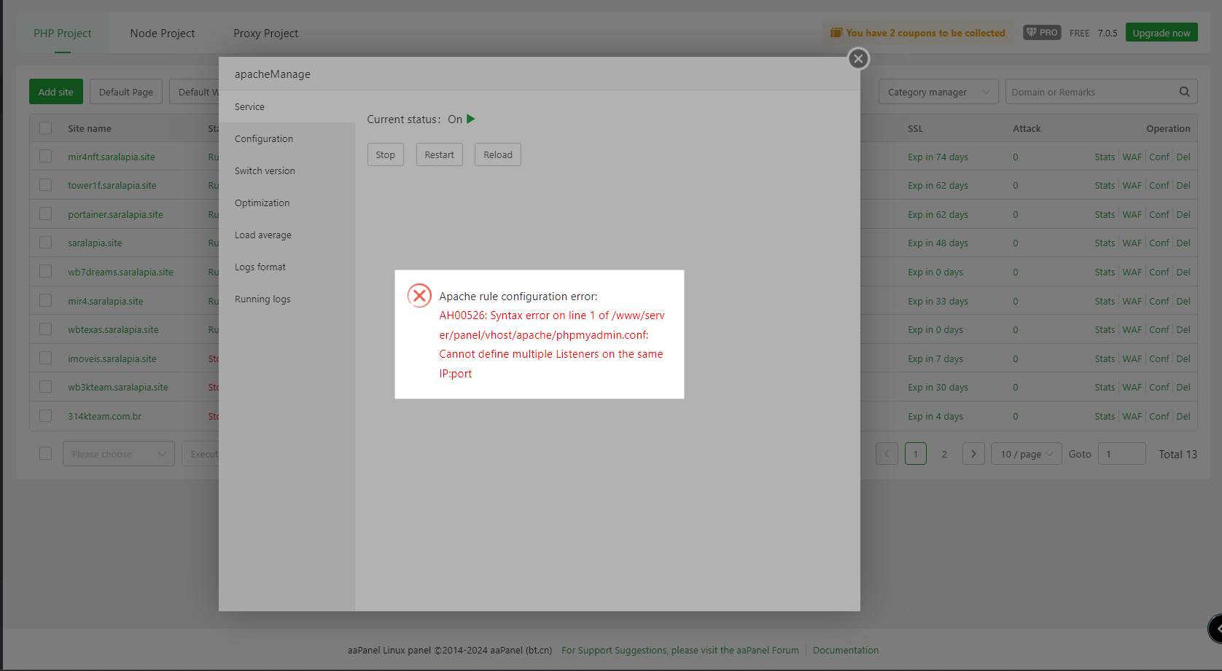Screen dimensions: 1222x671
Task: Open the Category manager dropdown
Action: click(x=938, y=92)
